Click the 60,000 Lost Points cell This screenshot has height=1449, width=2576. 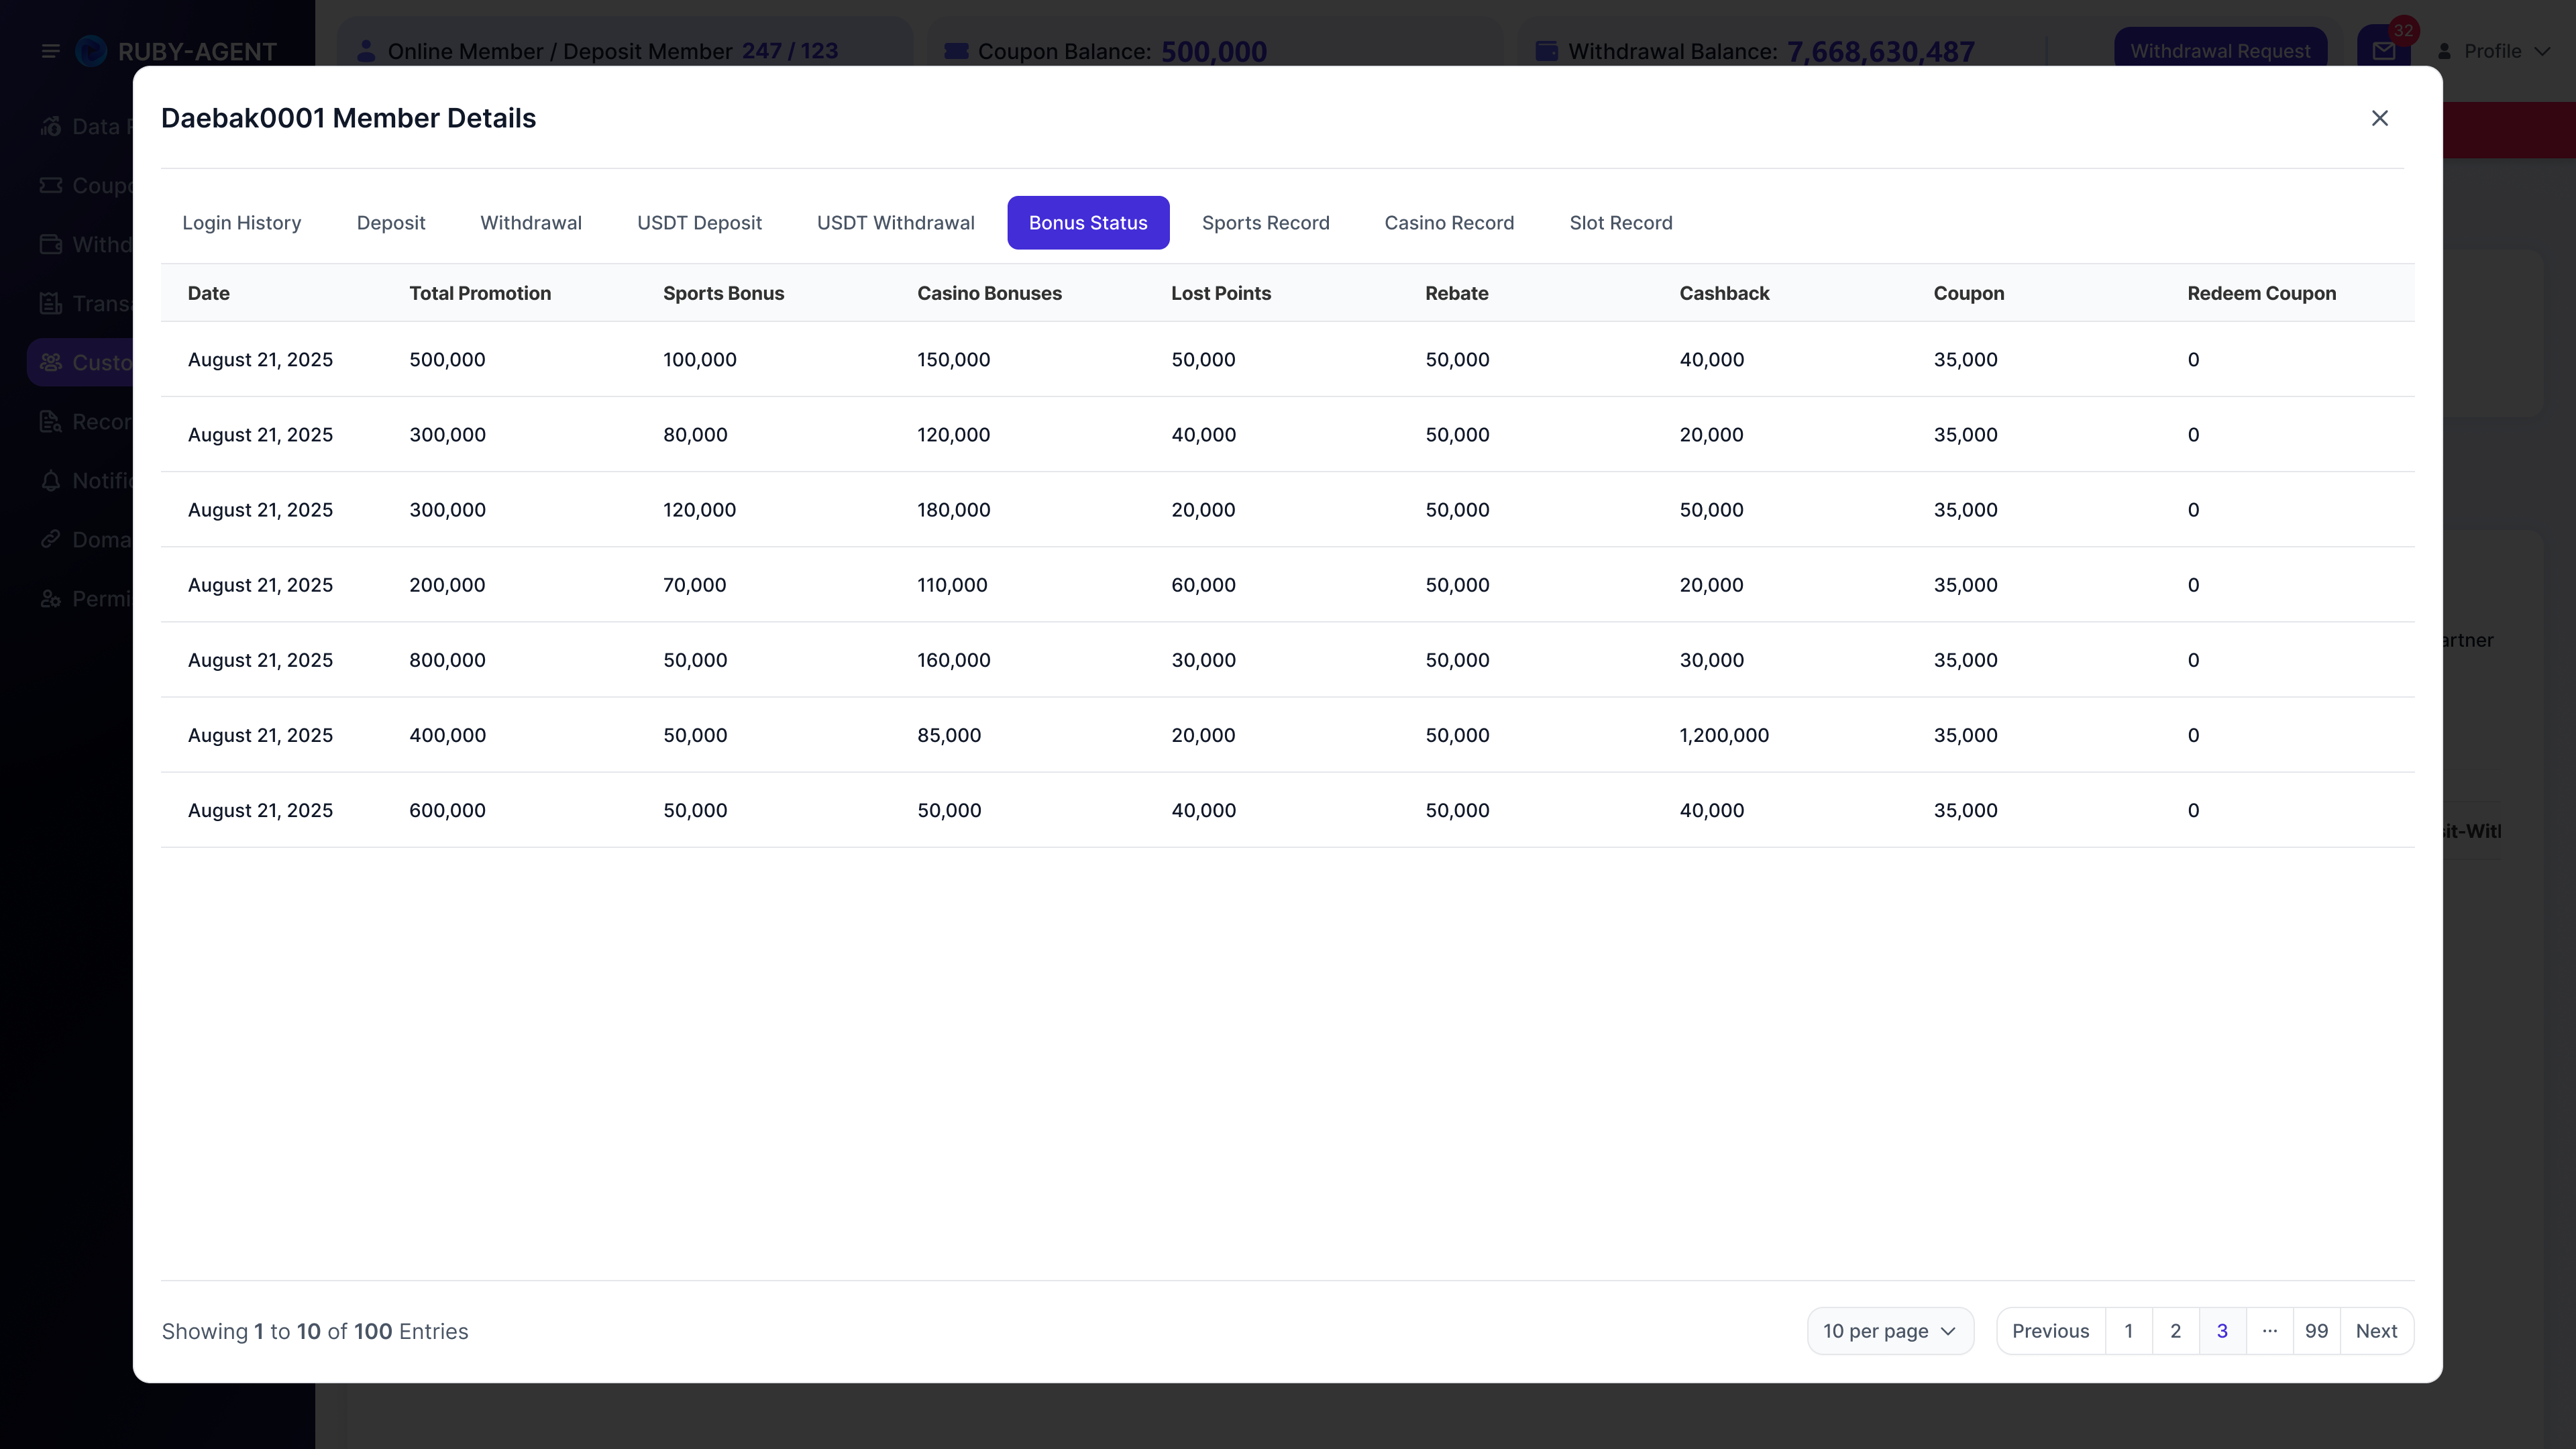1203,585
